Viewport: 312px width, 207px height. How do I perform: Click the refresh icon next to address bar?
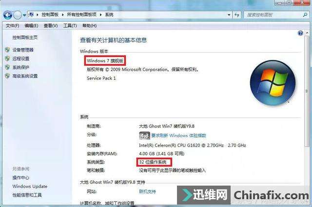pyautogui.click(x=237, y=15)
